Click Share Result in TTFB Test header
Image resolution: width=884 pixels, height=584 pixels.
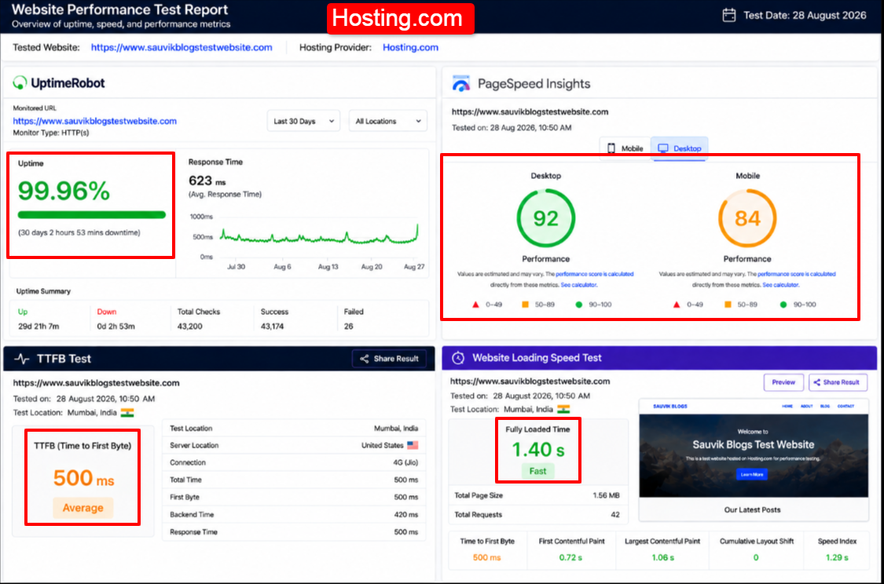(x=390, y=359)
